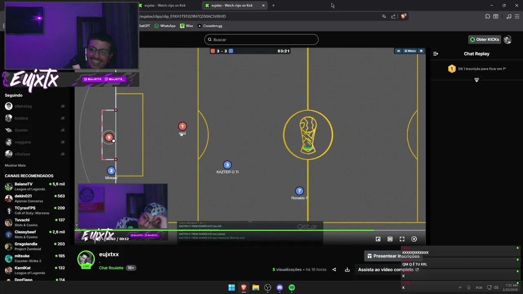Click the share clip icon

[334, 269]
